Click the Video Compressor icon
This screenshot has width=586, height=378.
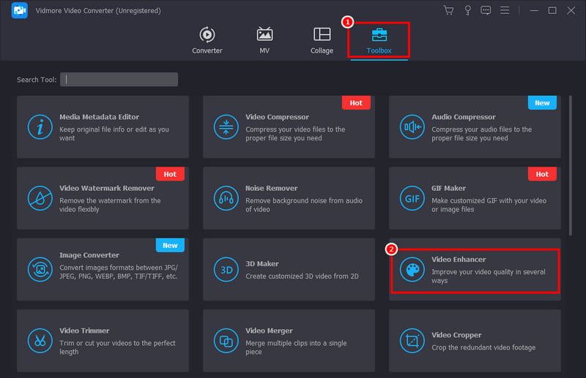click(x=226, y=127)
